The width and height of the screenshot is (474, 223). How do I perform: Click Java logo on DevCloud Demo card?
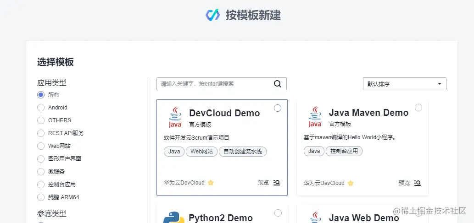[x=175, y=117]
